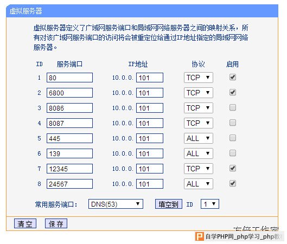Click the 保存 button
This screenshot has height=244, width=287.
[56, 223]
